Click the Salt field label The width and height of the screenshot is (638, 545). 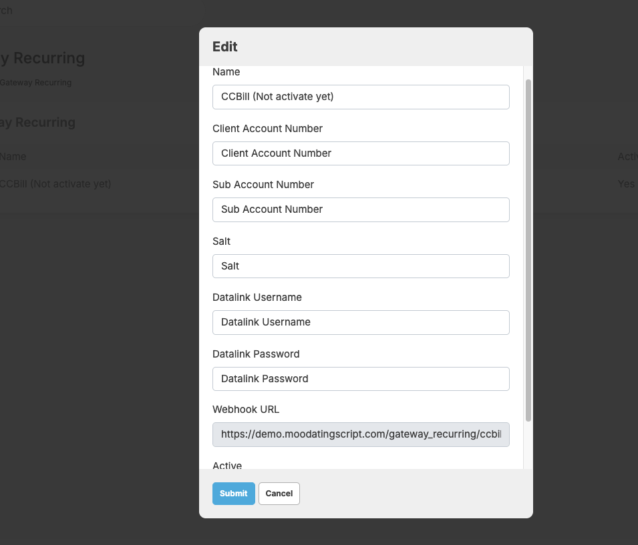point(221,241)
